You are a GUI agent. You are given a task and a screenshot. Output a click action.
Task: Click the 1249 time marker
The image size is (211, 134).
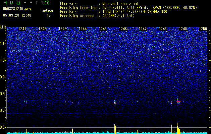pyautogui.click(x=183, y=29)
